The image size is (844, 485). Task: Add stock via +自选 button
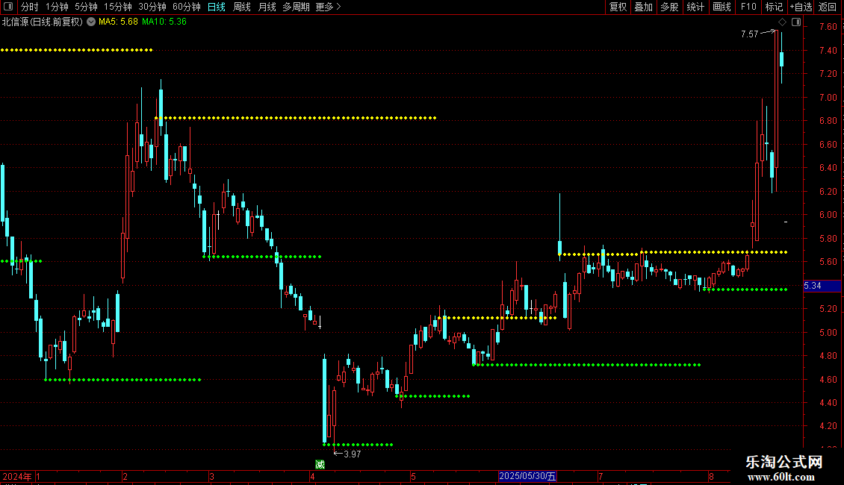coord(801,7)
